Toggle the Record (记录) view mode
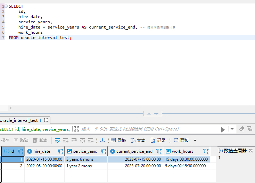The height and width of the screenshot is (183, 255). pyautogui.click(x=158, y=141)
